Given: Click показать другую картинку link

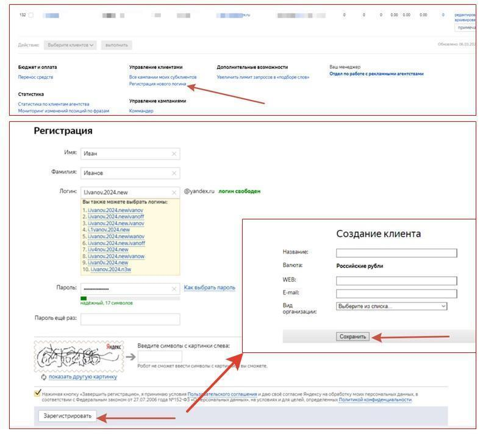Looking at the screenshot, I should pos(83,377).
